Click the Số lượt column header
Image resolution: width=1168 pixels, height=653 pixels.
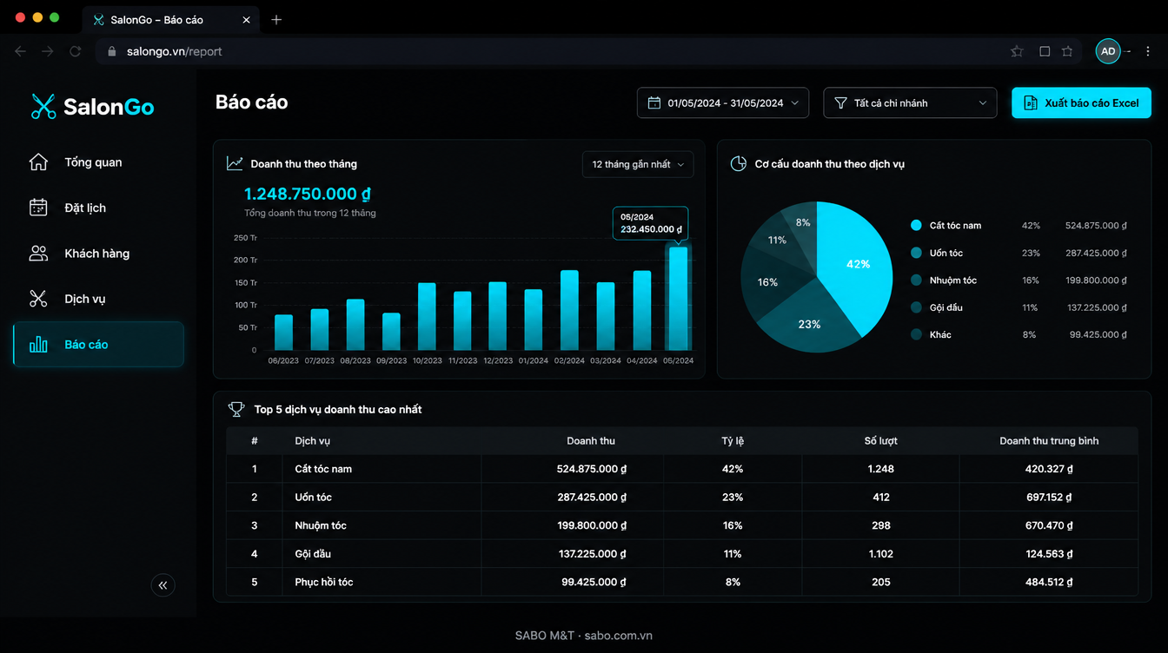[x=881, y=441]
